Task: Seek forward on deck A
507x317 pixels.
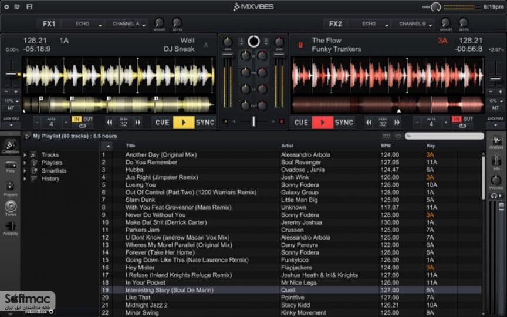Action: click(138, 122)
